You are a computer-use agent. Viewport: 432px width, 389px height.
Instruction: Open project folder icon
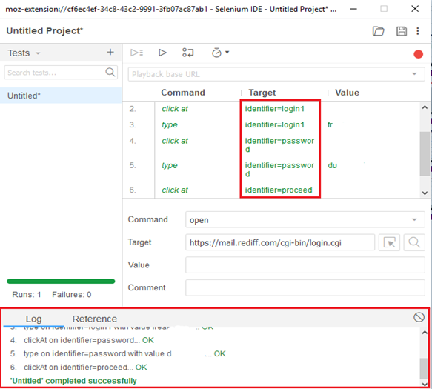point(378,31)
